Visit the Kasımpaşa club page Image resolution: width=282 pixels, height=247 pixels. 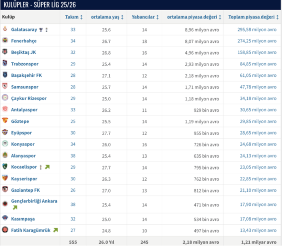(23, 219)
